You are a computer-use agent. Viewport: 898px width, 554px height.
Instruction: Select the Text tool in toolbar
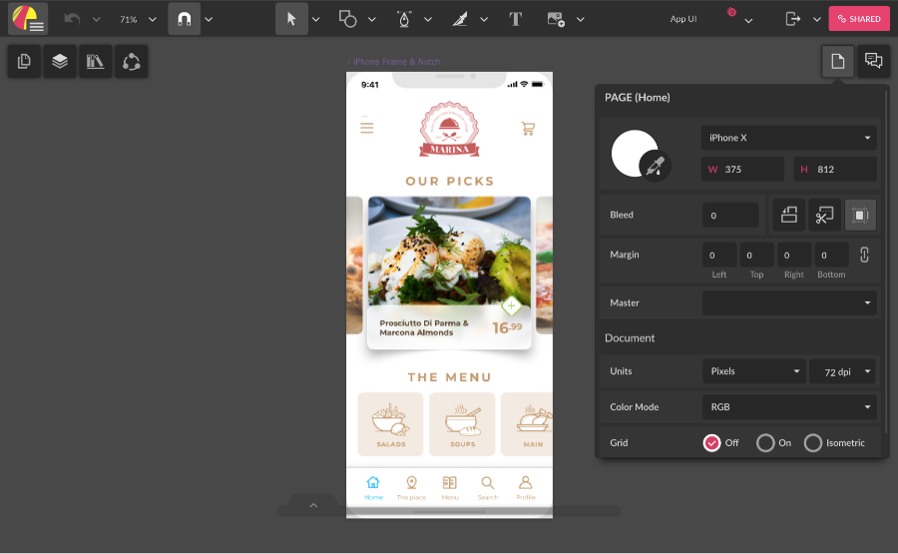[515, 19]
